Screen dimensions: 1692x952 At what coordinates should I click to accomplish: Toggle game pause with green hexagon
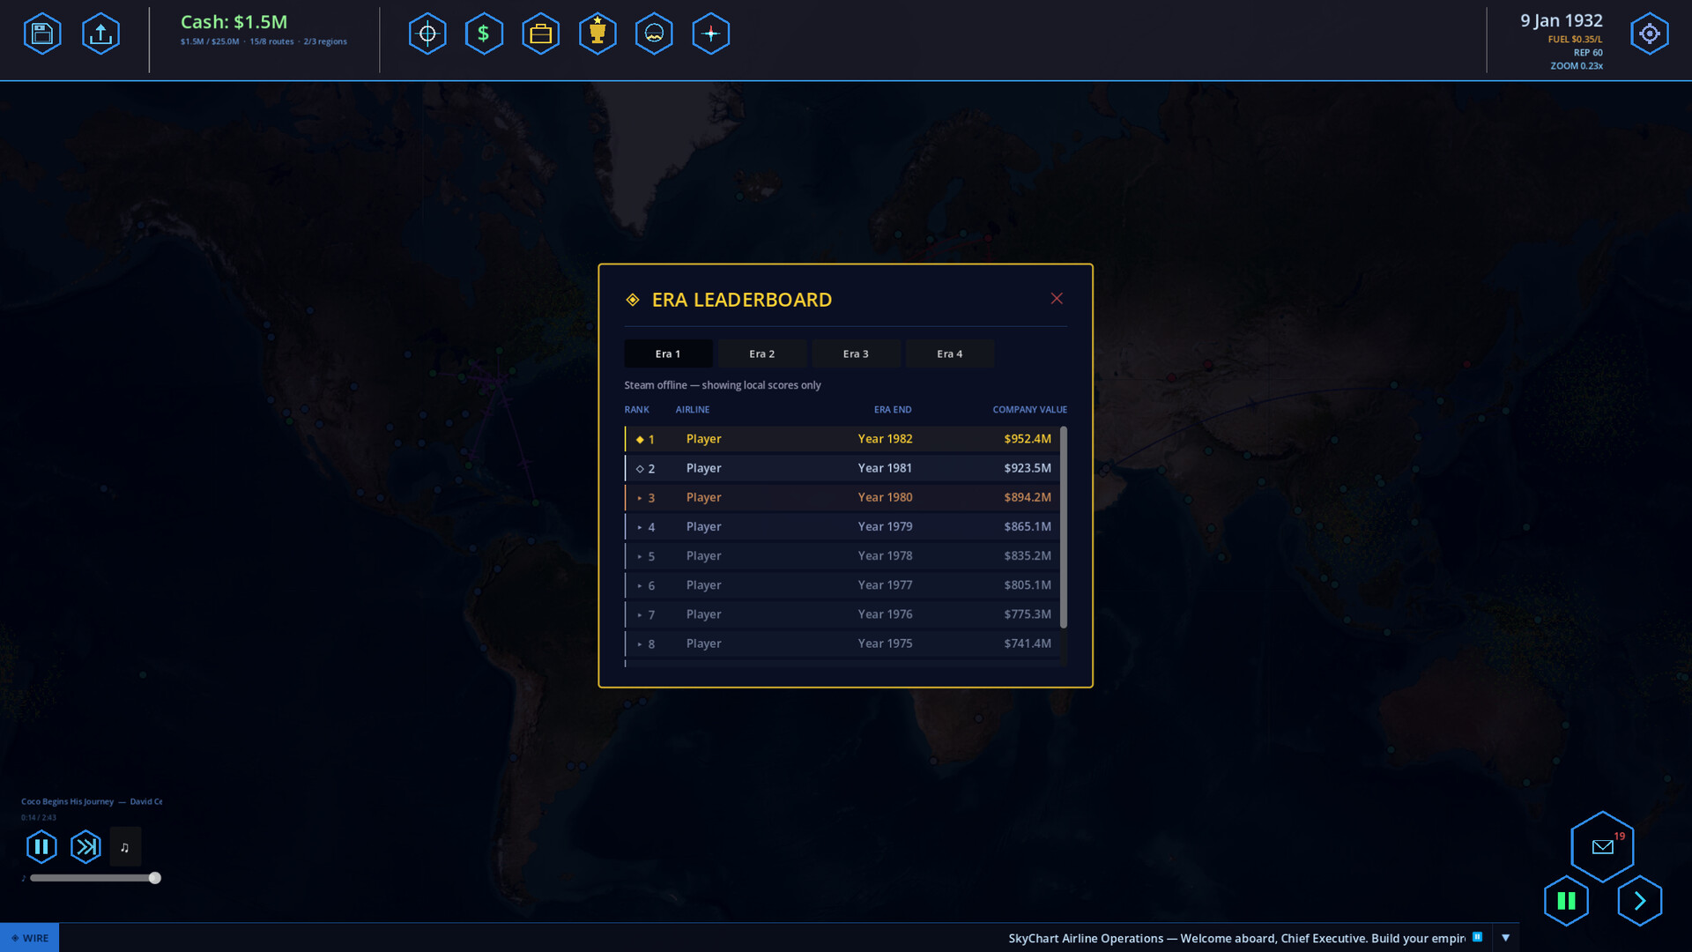click(1566, 901)
